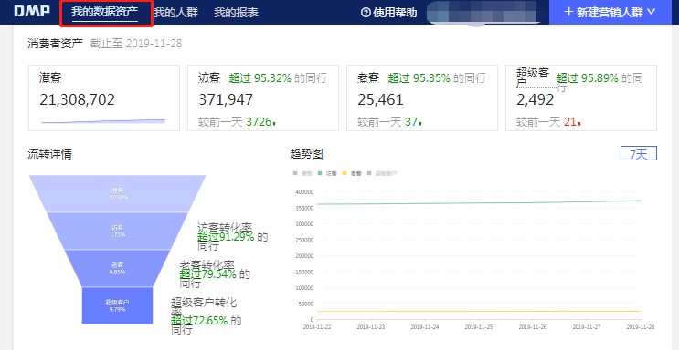Toggle 老客 series in chart legend
Screen dimensions: 679x350
352,173
